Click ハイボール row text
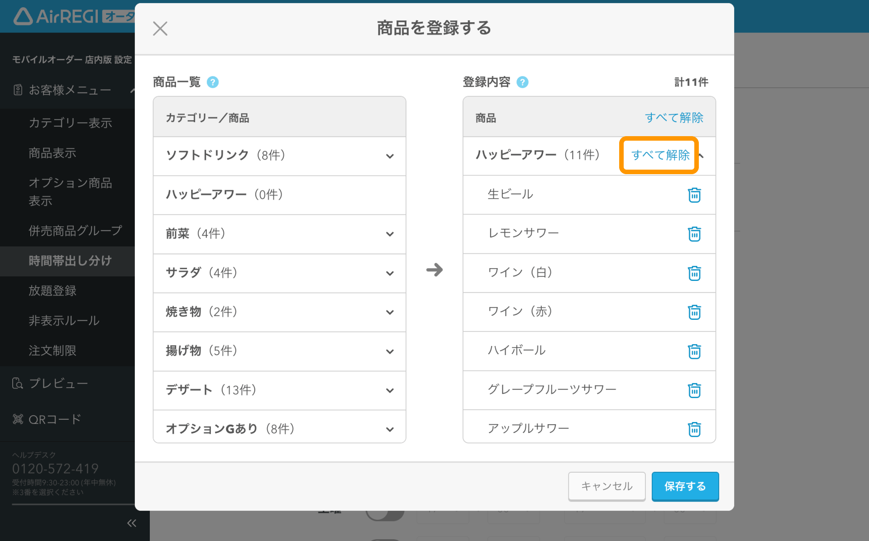This screenshot has height=541, width=869. point(516,350)
